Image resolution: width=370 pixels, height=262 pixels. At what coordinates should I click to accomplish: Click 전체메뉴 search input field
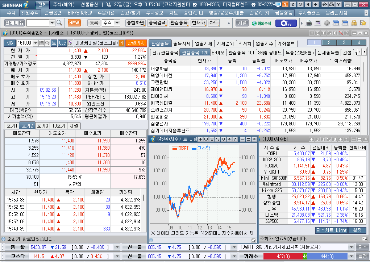point(38,23)
